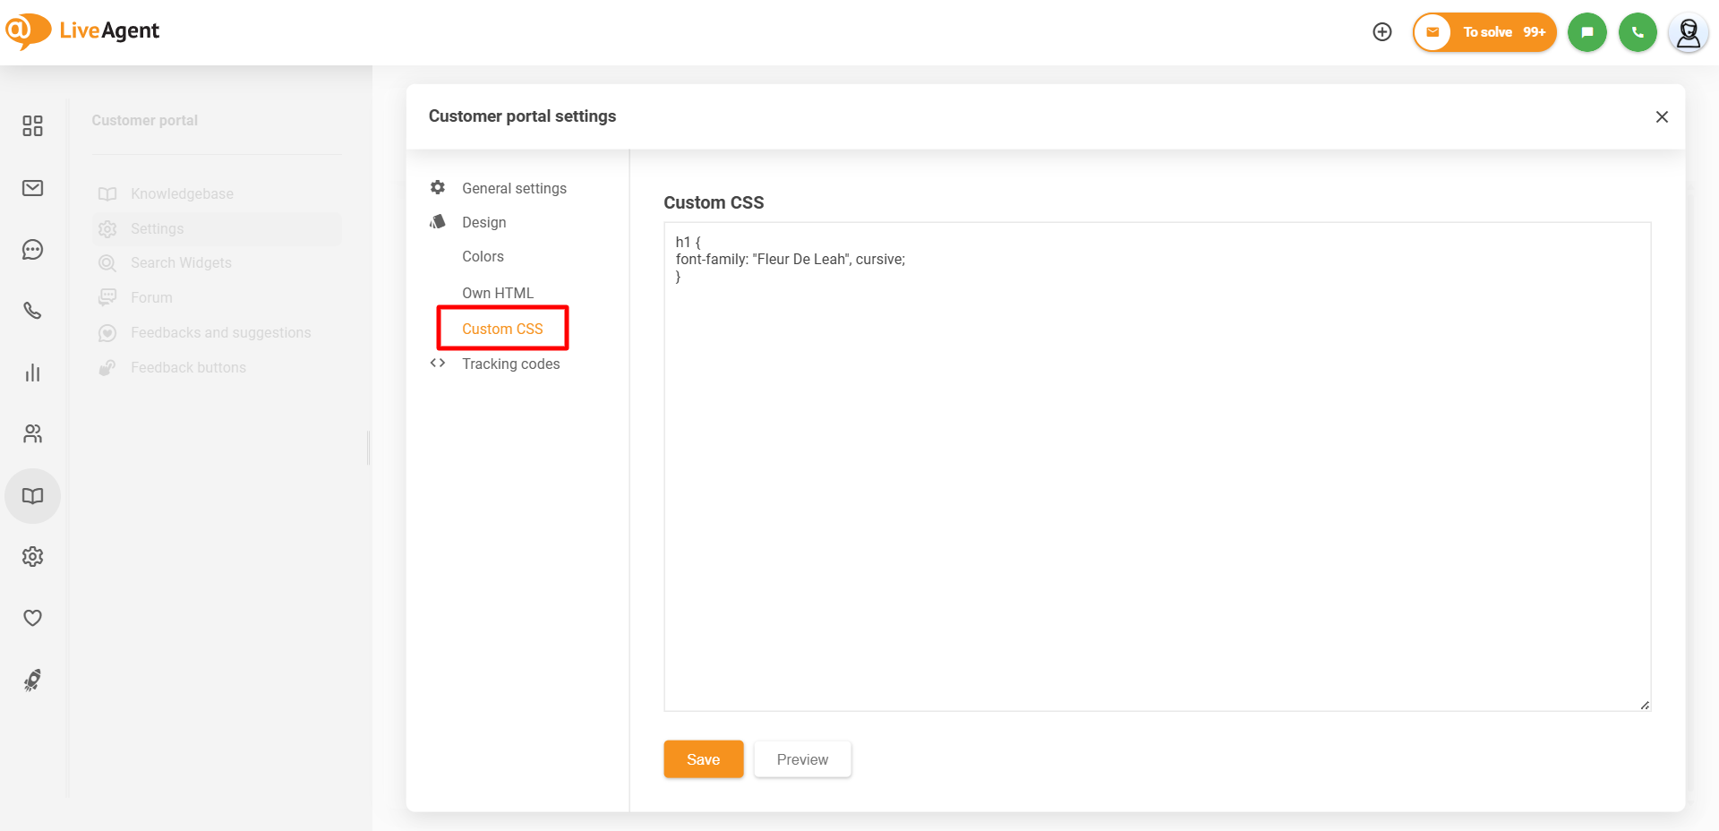Open the Tracking codes section
1719x831 pixels.
coord(510,364)
